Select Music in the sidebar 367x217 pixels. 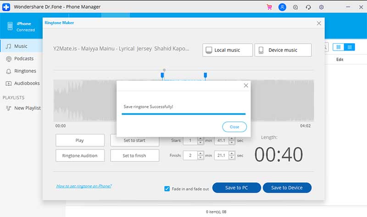click(x=21, y=46)
